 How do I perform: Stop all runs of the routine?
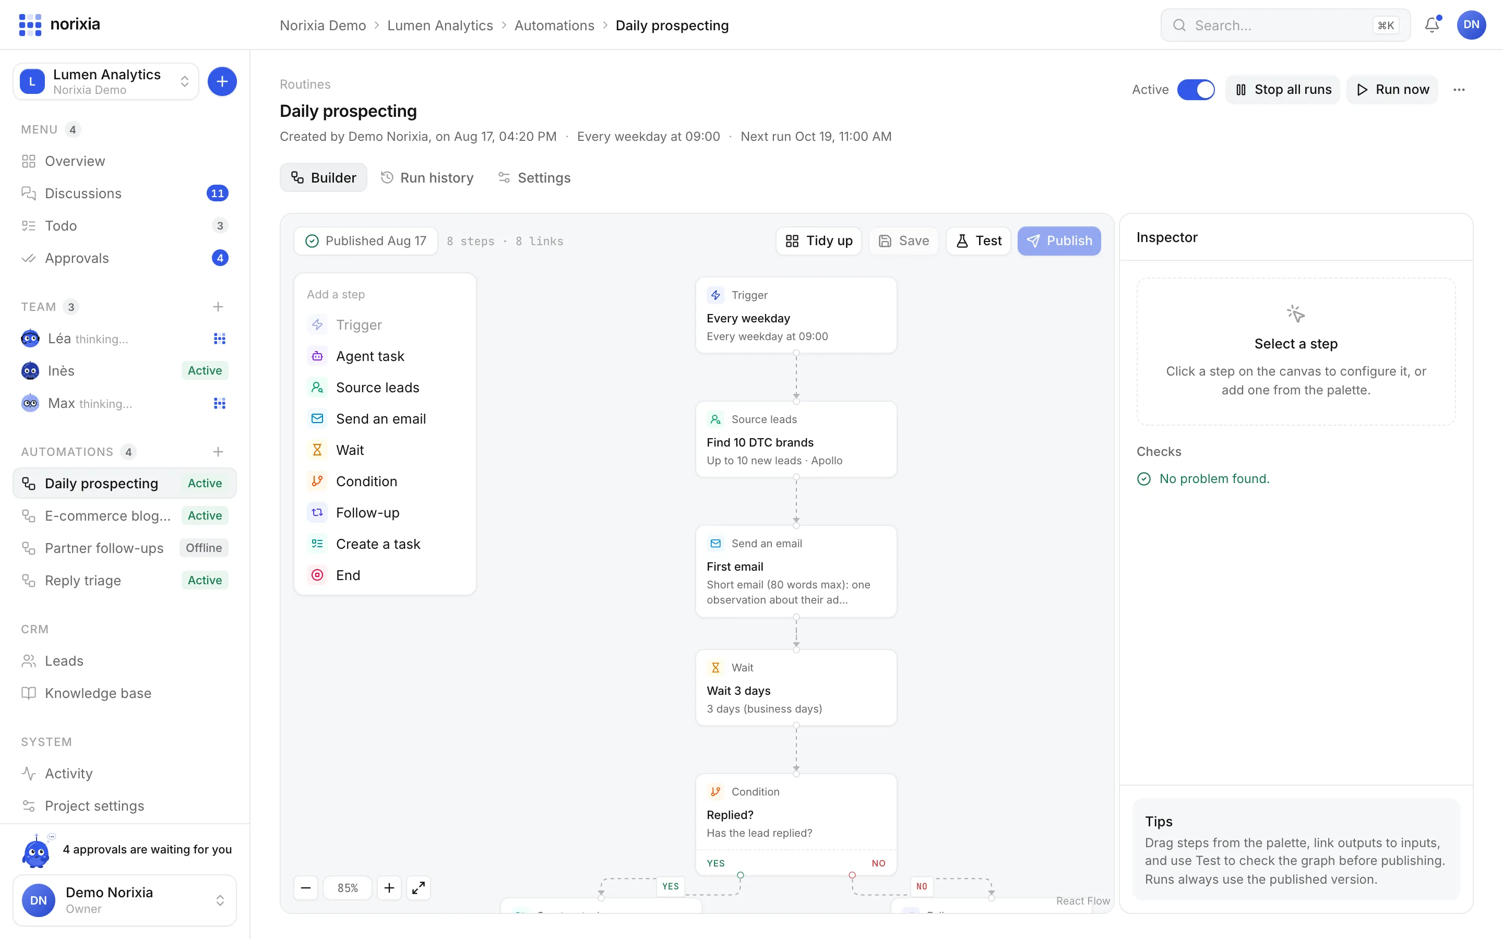1283,89
